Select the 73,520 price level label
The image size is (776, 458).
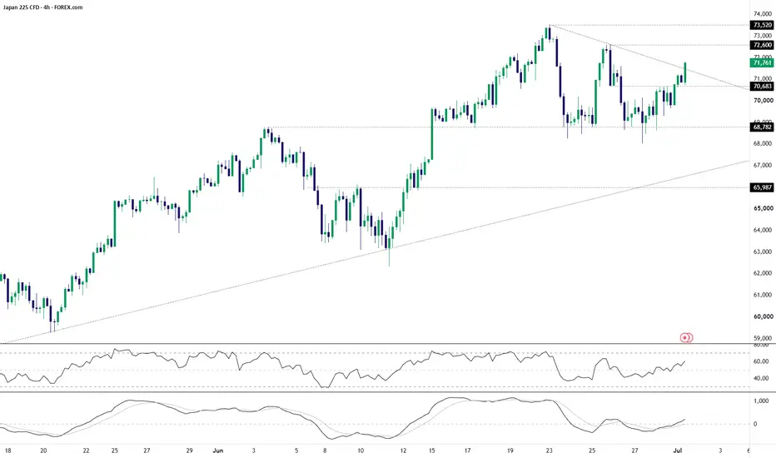click(x=762, y=25)
